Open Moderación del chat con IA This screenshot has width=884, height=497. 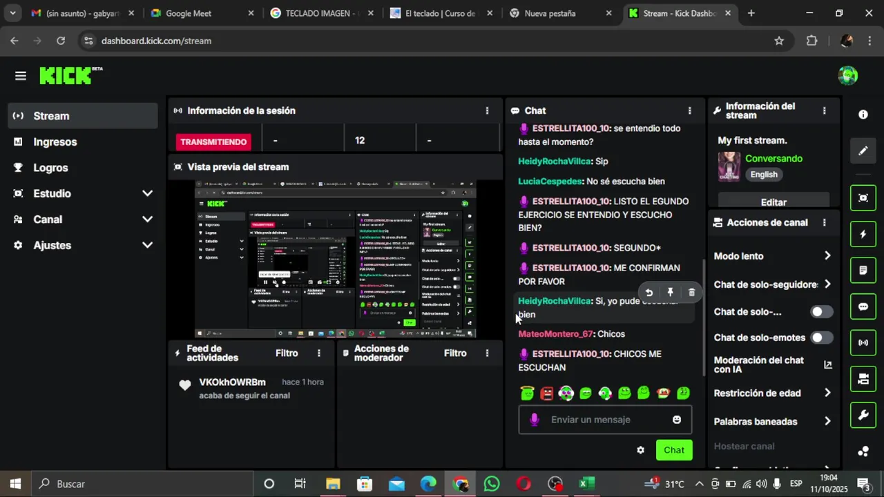(772, 364)
